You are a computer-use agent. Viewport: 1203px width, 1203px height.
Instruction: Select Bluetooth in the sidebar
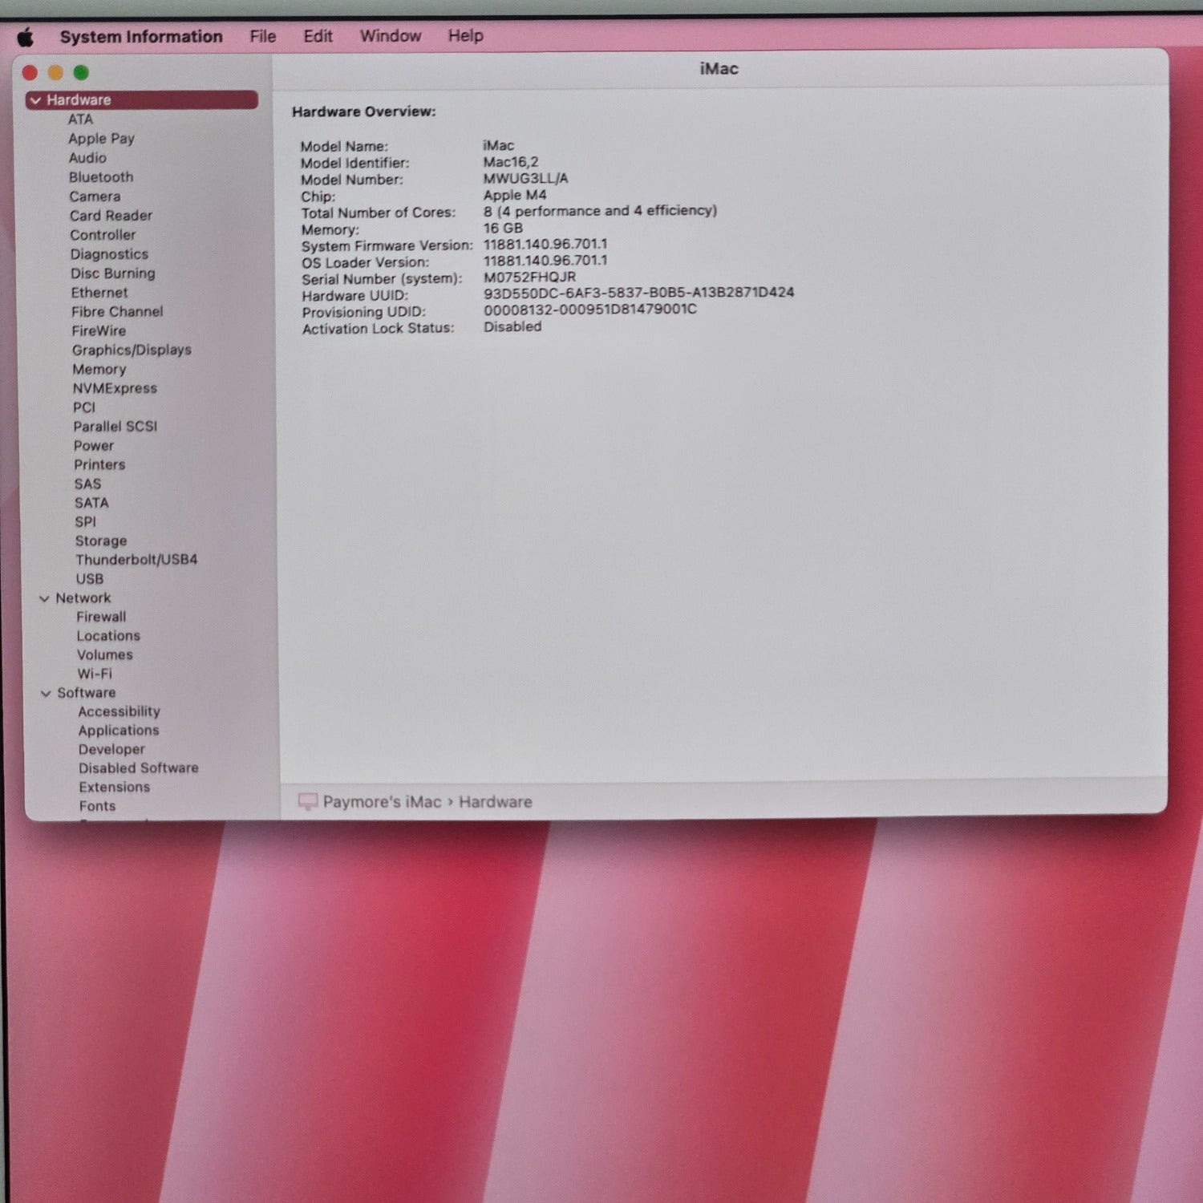coord(101,177)
